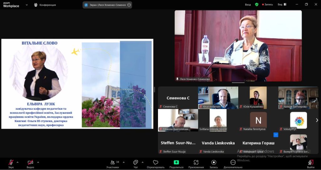Click the Вход sign-in button
This screenshot has height=170, width=321.
[248, 5]
